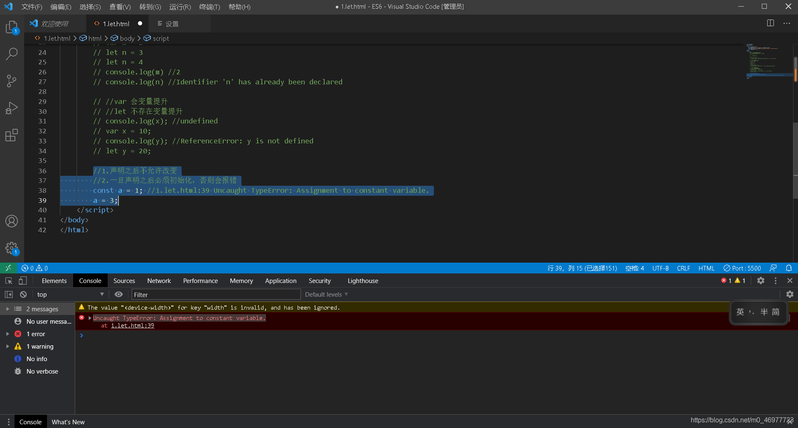The width and height of the screenshot is (798, 428).
Task: Follow the 1.let.html:39 source link
Action: point(133,325)
